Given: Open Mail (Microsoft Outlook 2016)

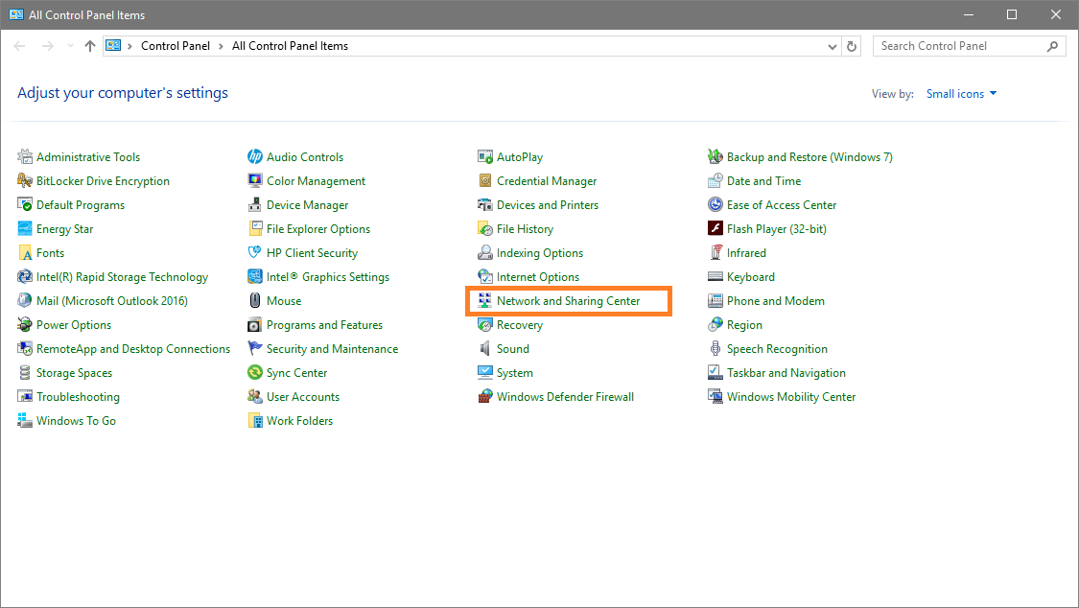Looking at the screenshot, I should tap(112, 300).
